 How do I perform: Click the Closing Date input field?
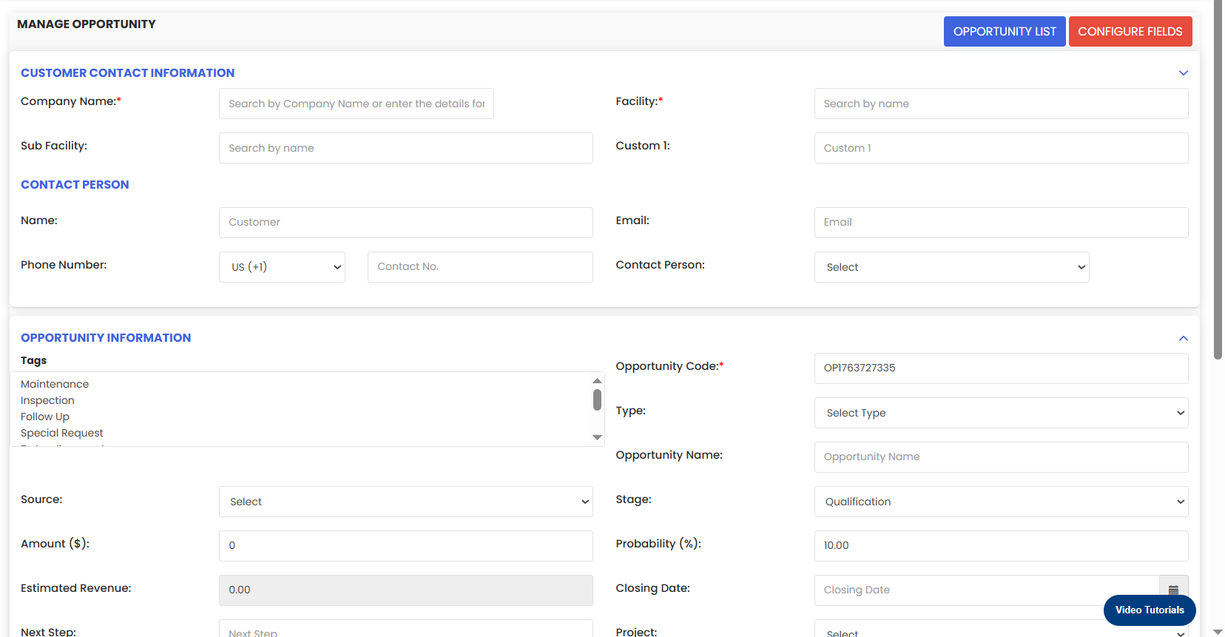[987, 590]
